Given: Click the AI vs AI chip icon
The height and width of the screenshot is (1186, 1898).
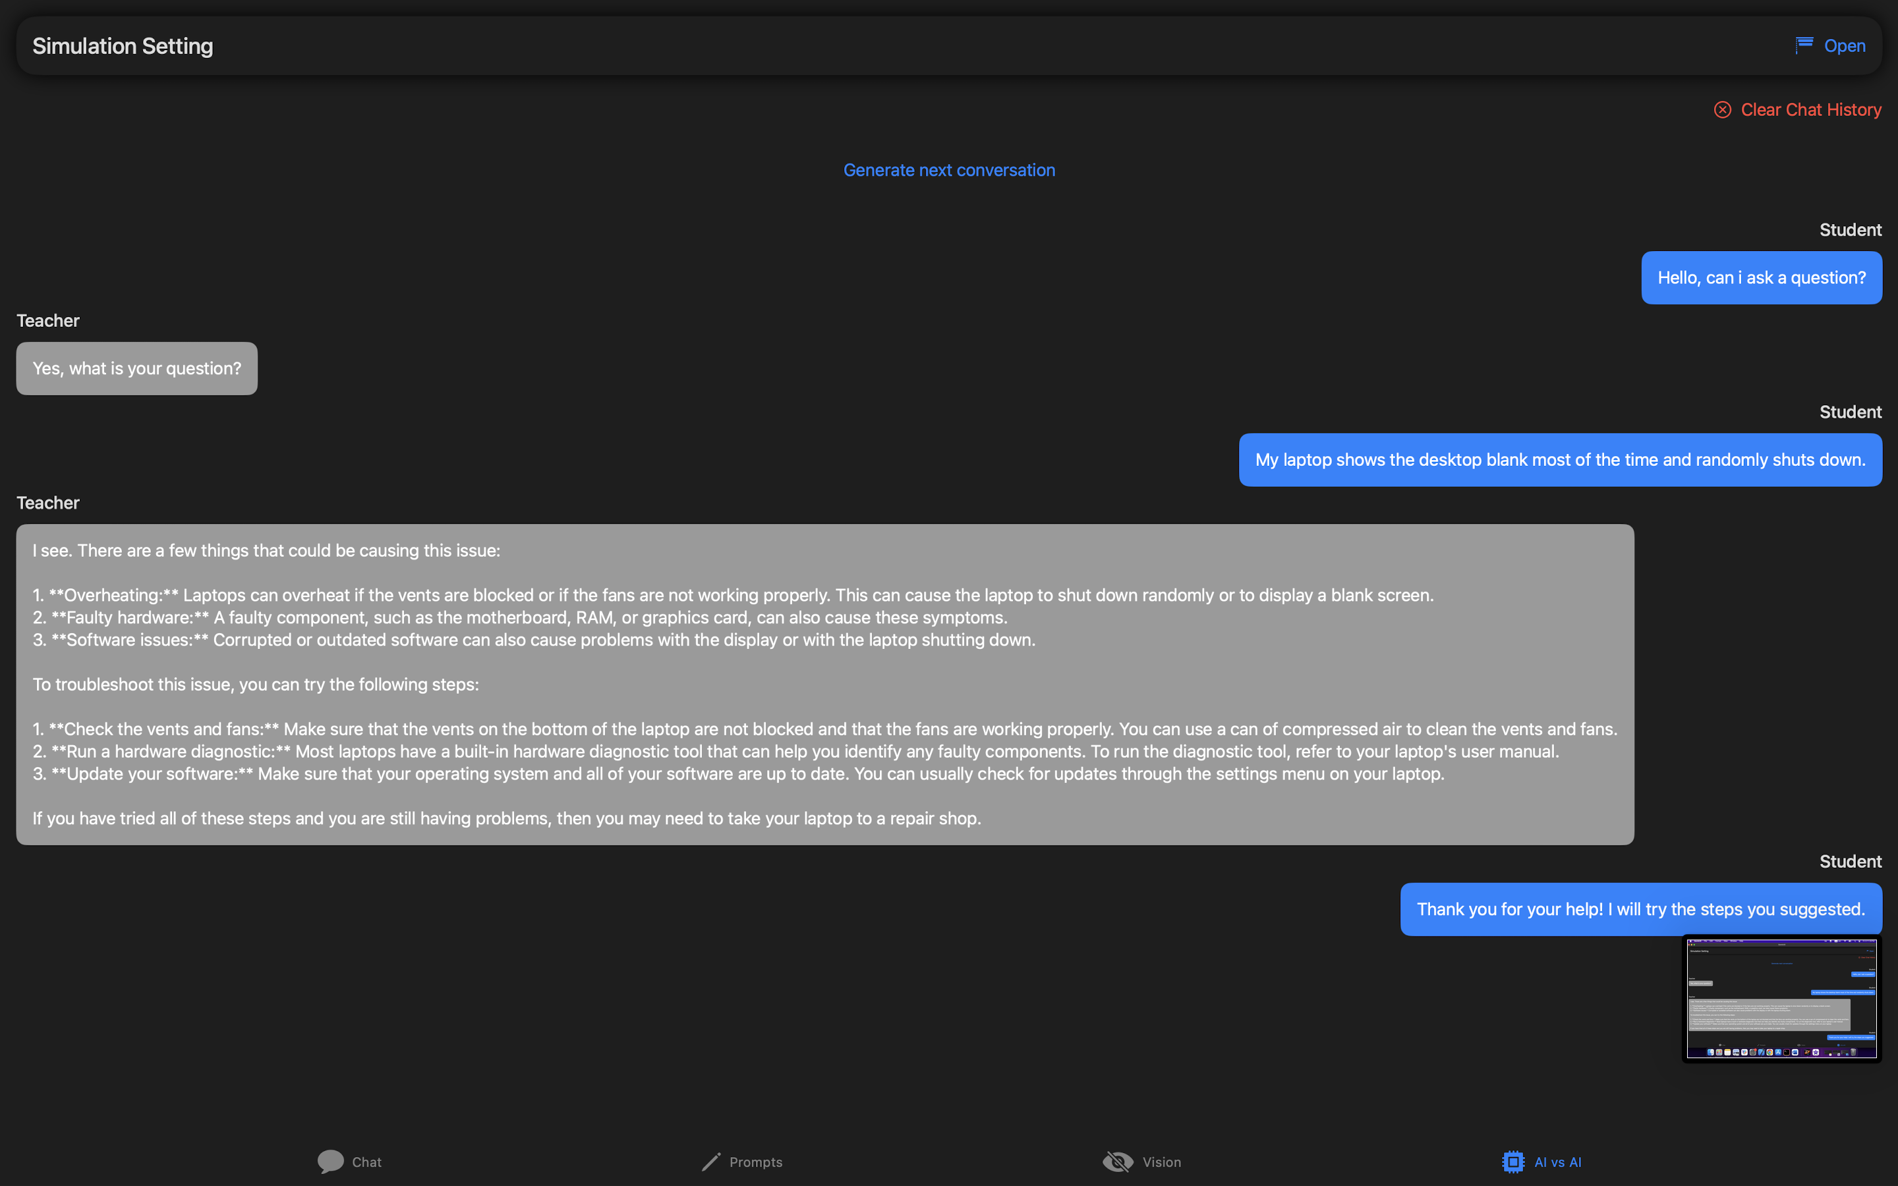Looking at the screenshot, I should tap(1513, 1162).
